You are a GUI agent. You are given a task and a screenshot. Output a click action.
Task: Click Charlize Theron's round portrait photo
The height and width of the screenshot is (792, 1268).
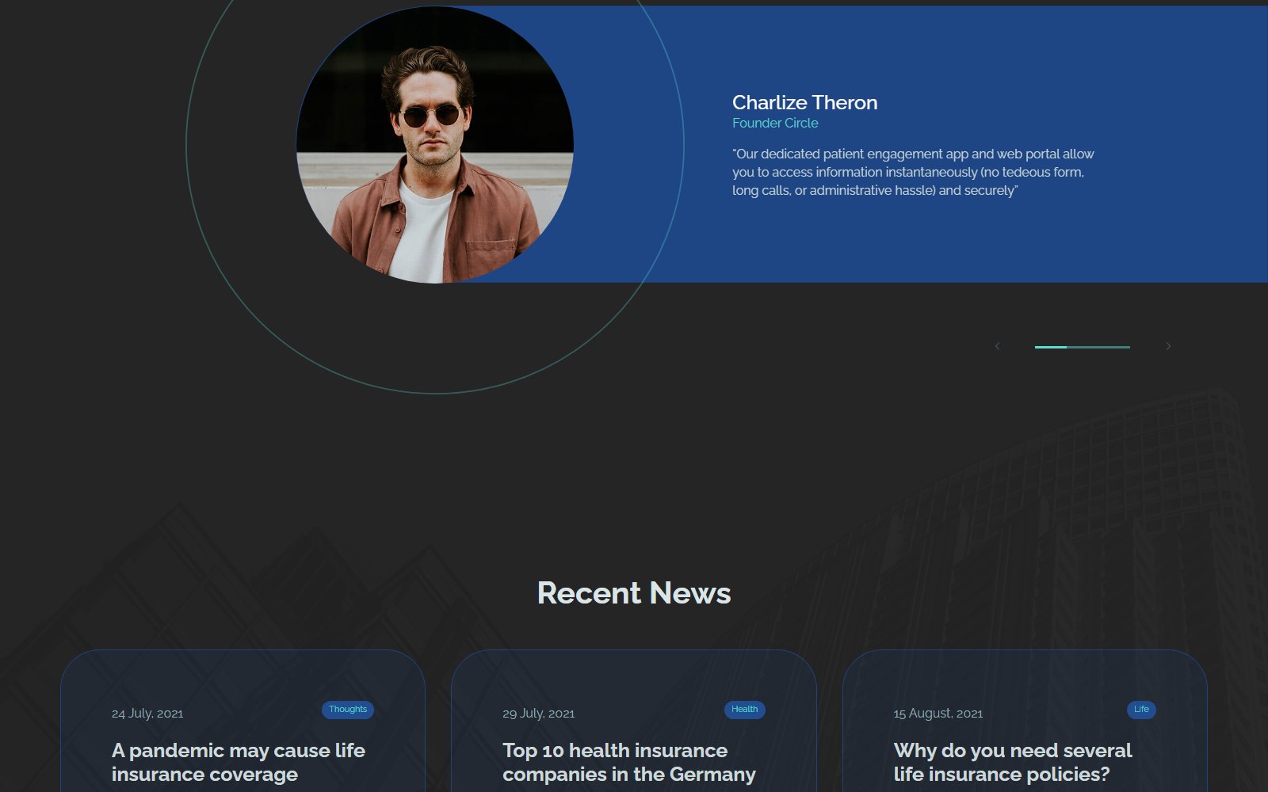tap(435, 144)
